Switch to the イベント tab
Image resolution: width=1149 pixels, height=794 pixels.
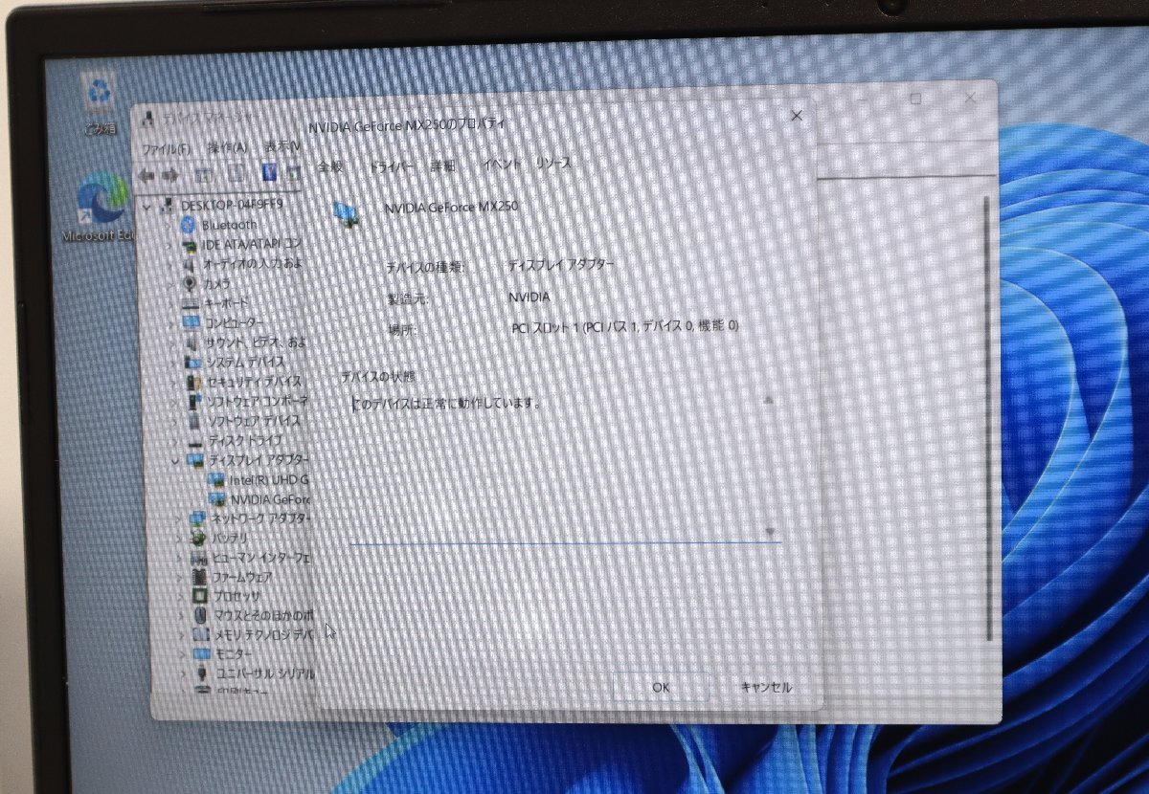point(502,164)
